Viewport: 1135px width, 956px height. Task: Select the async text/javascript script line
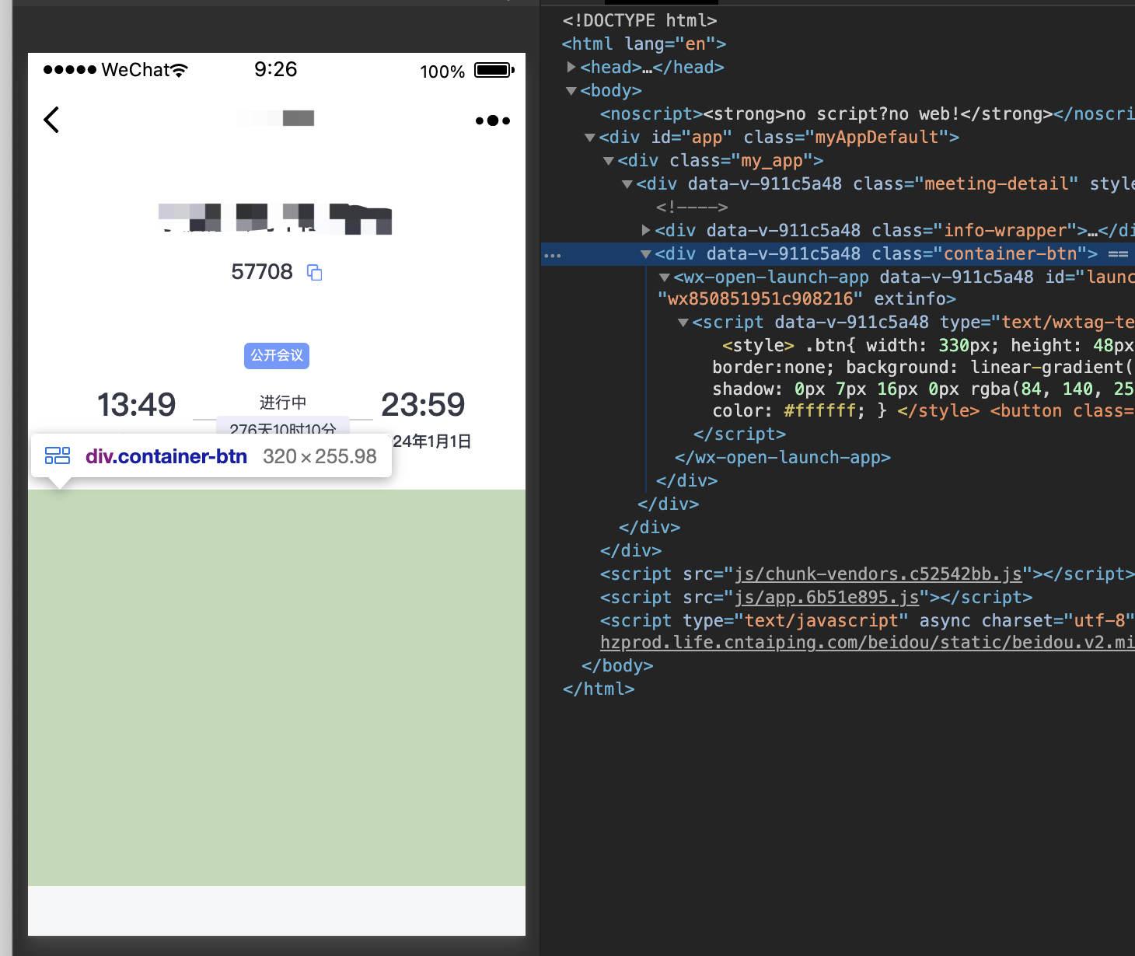pos(868,620)
